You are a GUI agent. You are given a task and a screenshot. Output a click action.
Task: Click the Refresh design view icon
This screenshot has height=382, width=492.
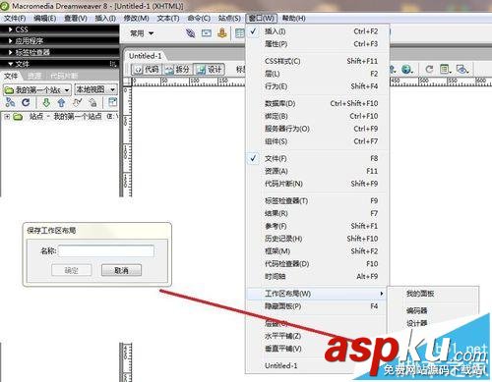(x=429, y=69)
